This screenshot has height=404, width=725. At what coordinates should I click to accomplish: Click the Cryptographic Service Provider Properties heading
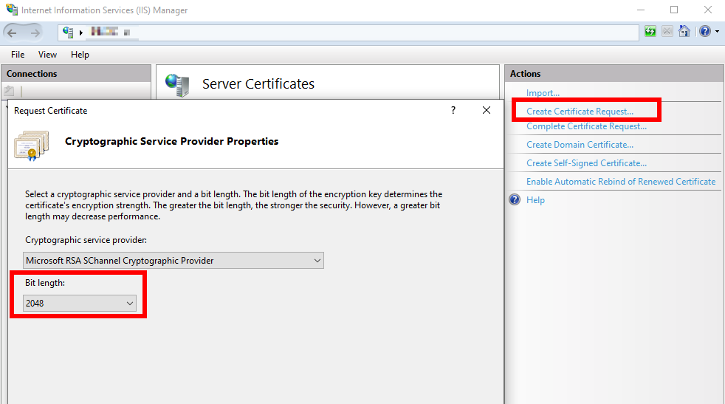pos(171,141)
